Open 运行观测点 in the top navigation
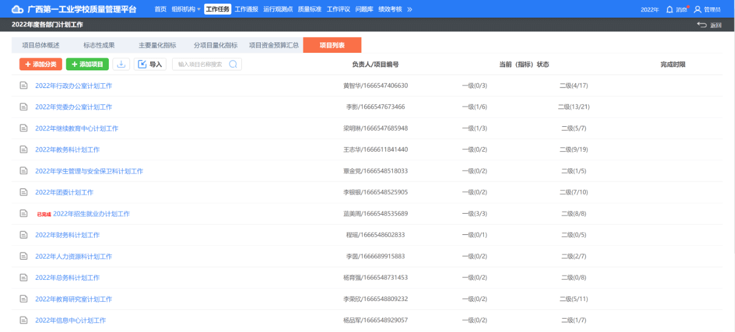 278,9
